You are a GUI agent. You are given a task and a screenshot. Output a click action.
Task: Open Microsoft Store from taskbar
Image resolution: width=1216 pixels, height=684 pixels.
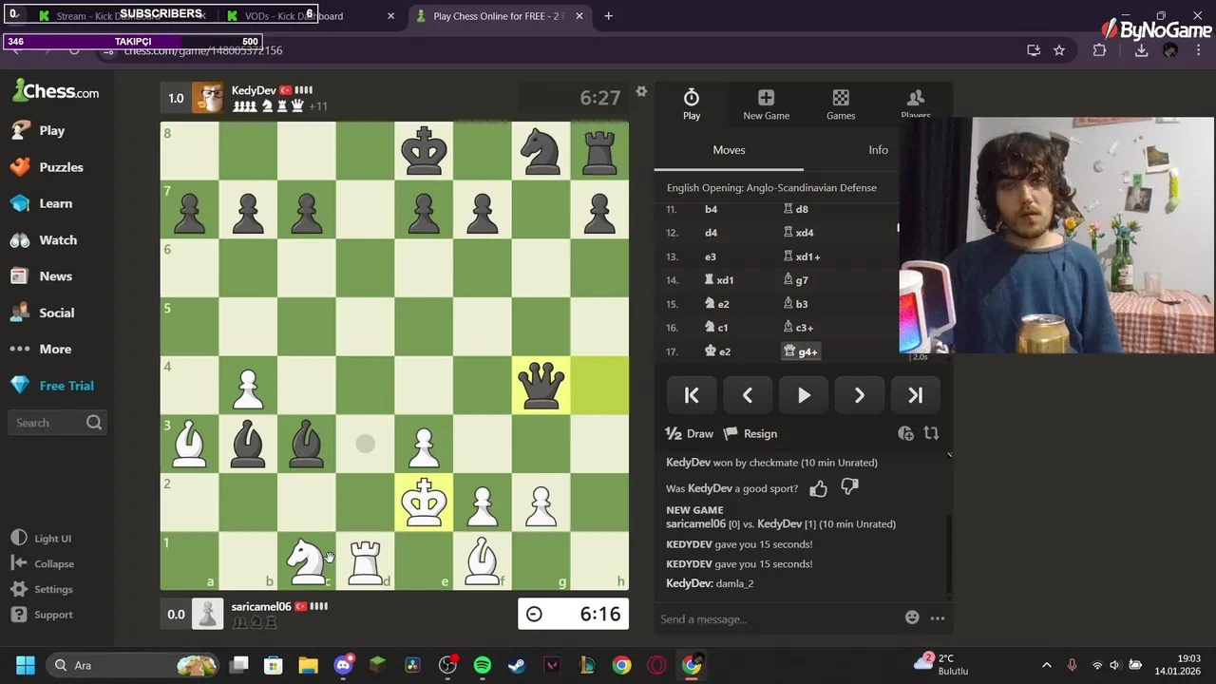tap(274, 665)
